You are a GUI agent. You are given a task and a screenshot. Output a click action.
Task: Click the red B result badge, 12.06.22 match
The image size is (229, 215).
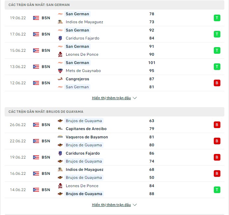click(217, 83)
